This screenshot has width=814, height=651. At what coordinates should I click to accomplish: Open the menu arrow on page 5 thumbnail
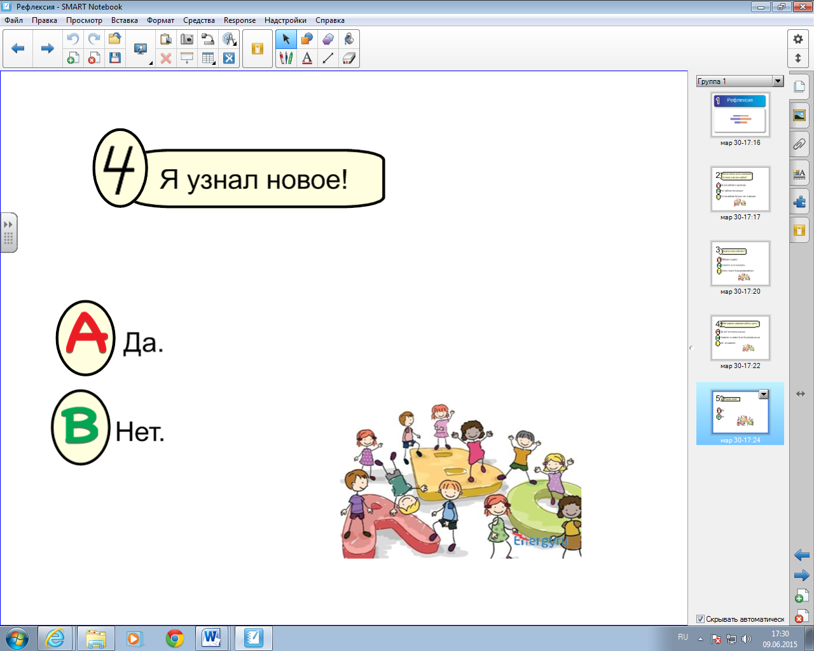click(x=764, y=394)
